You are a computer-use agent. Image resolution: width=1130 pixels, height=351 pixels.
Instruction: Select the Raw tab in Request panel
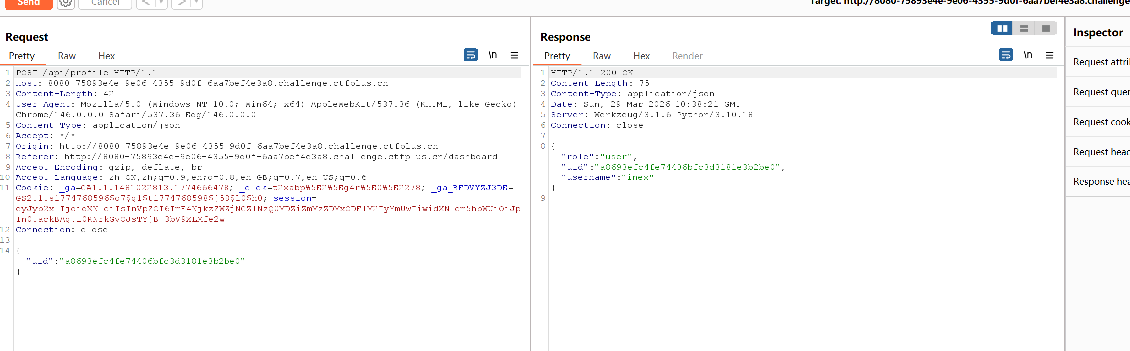pos(67,56)
